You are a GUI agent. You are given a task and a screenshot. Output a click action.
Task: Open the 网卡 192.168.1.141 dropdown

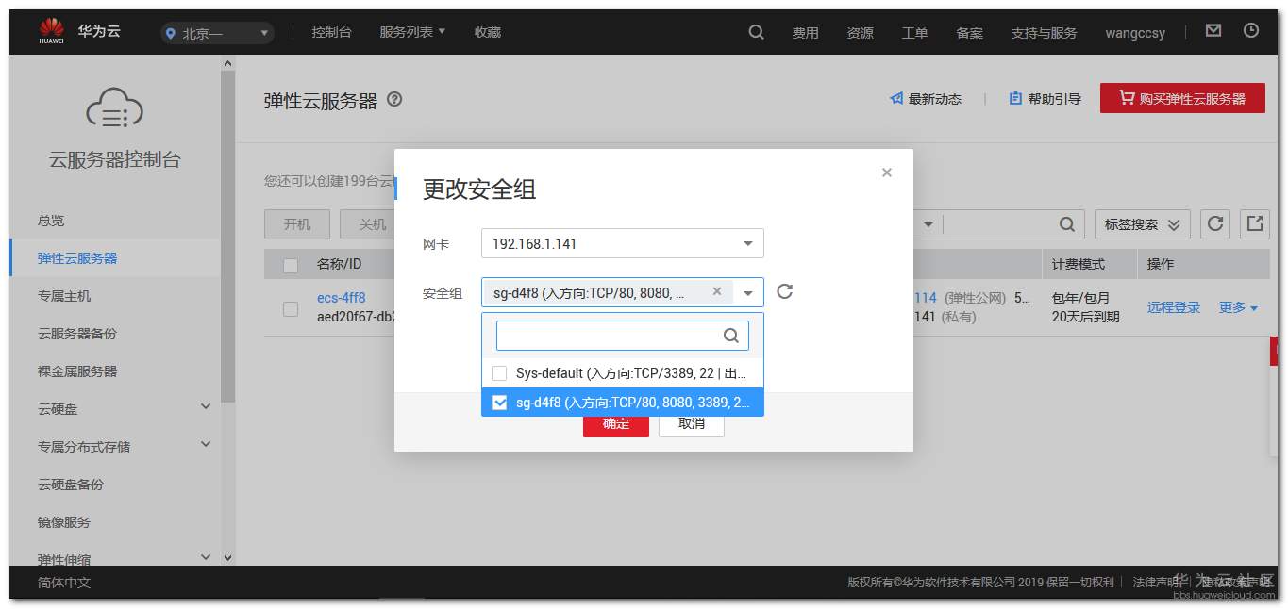pyautogui.click(x=623, y=243)
